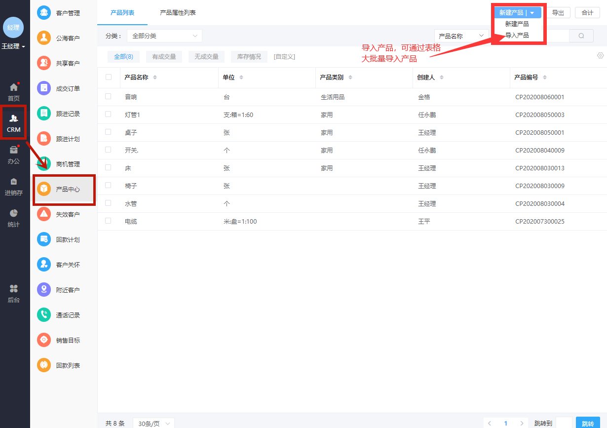The width and height of the screenshot is (607, 428).
Task: Select the 全部(8) filter tab
Action: click(x=123, y=57)
